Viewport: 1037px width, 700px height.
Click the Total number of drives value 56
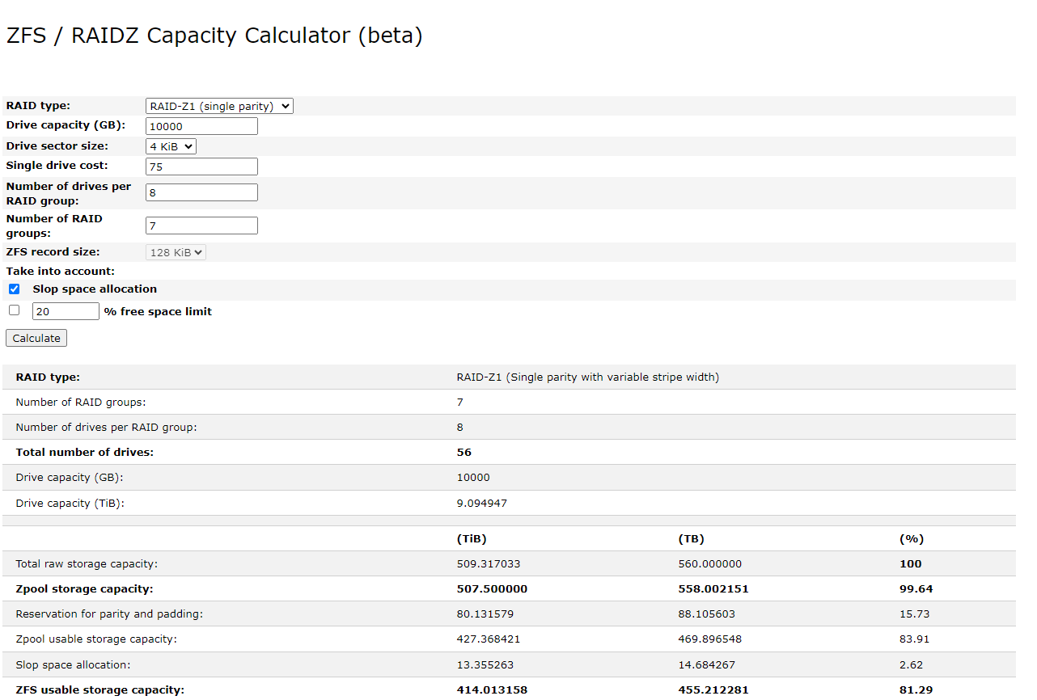coord(463,452)
